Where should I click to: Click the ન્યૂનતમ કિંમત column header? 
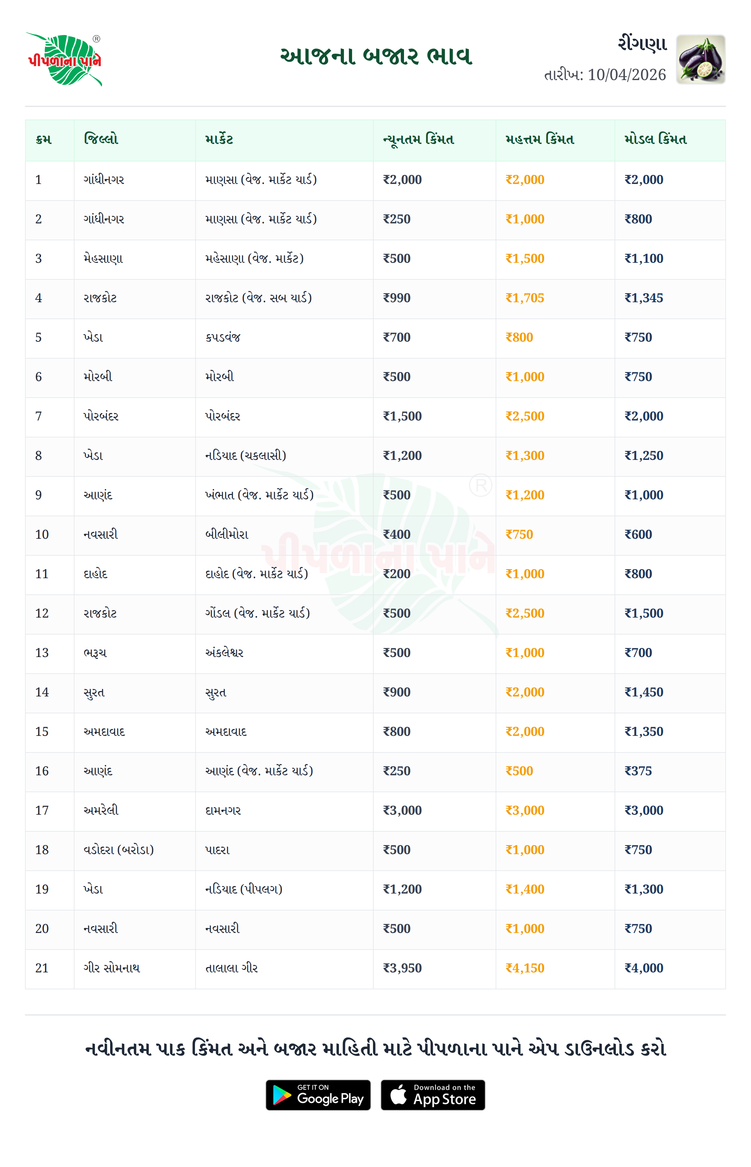click(x=418, y=140)
